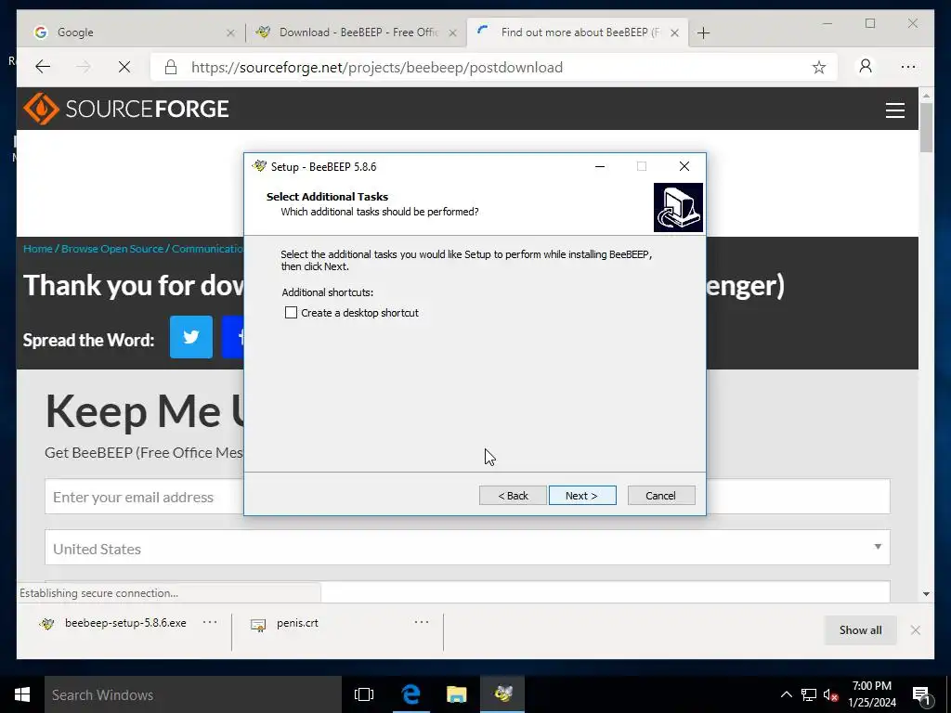Close the Find out more about BeeBEEP tab
This screenshot has height=713, width=951.
coord(674,32)
